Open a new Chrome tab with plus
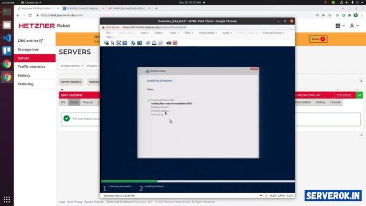The height and width of the screenshot is (206, 366). pos(156,9)
